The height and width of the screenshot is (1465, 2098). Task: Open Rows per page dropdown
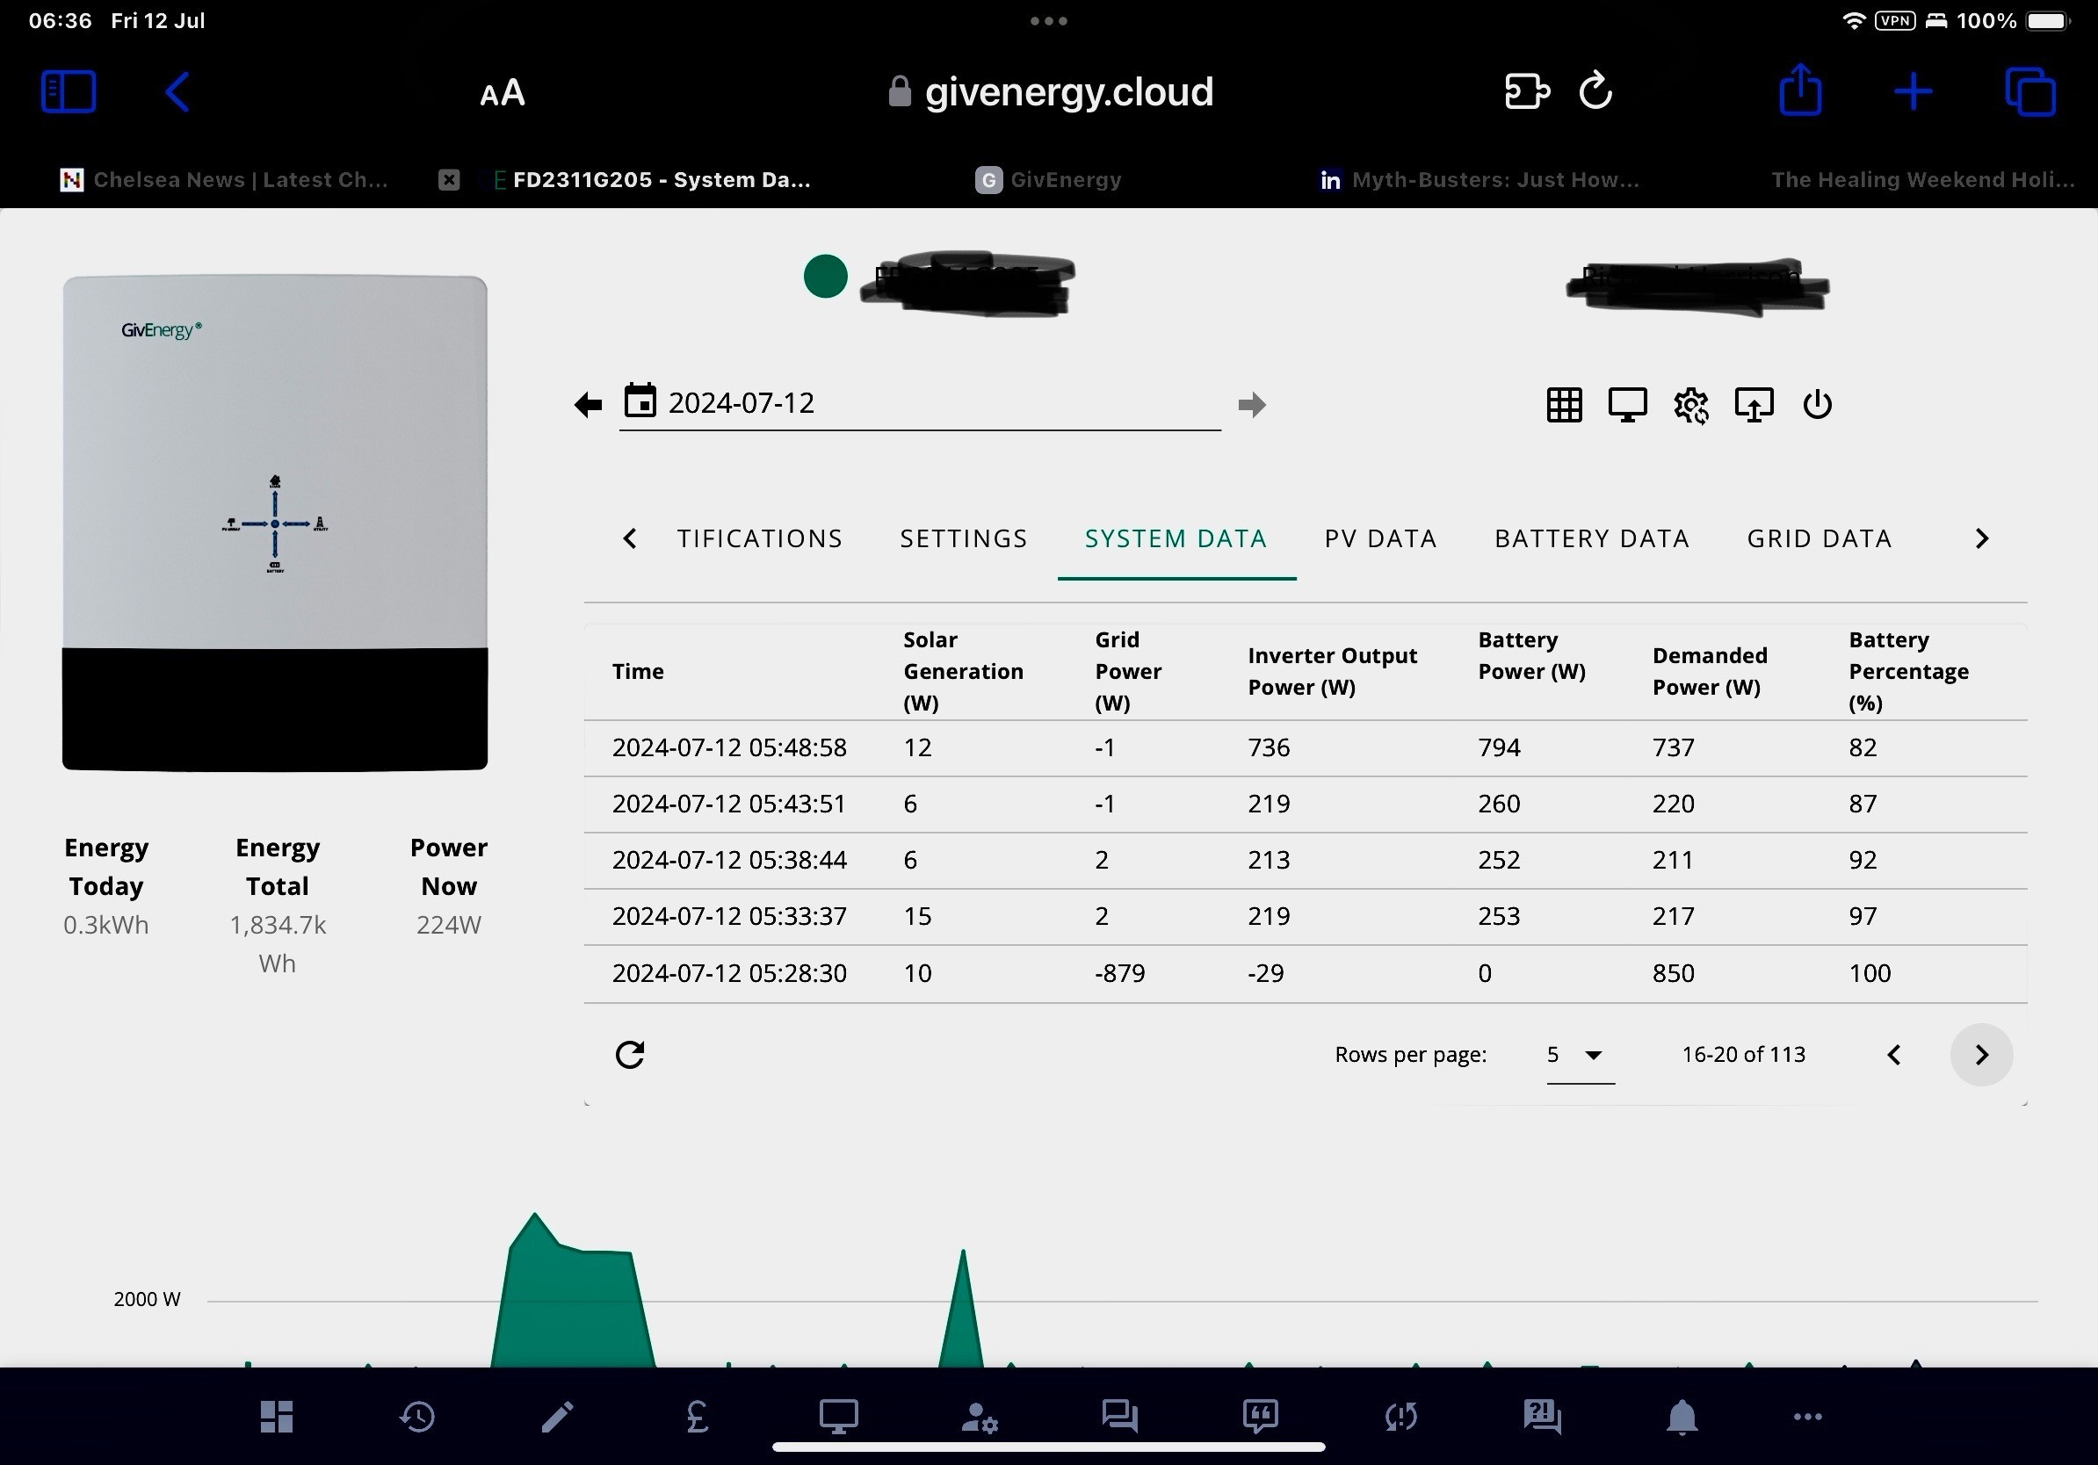[1580, 1056]
